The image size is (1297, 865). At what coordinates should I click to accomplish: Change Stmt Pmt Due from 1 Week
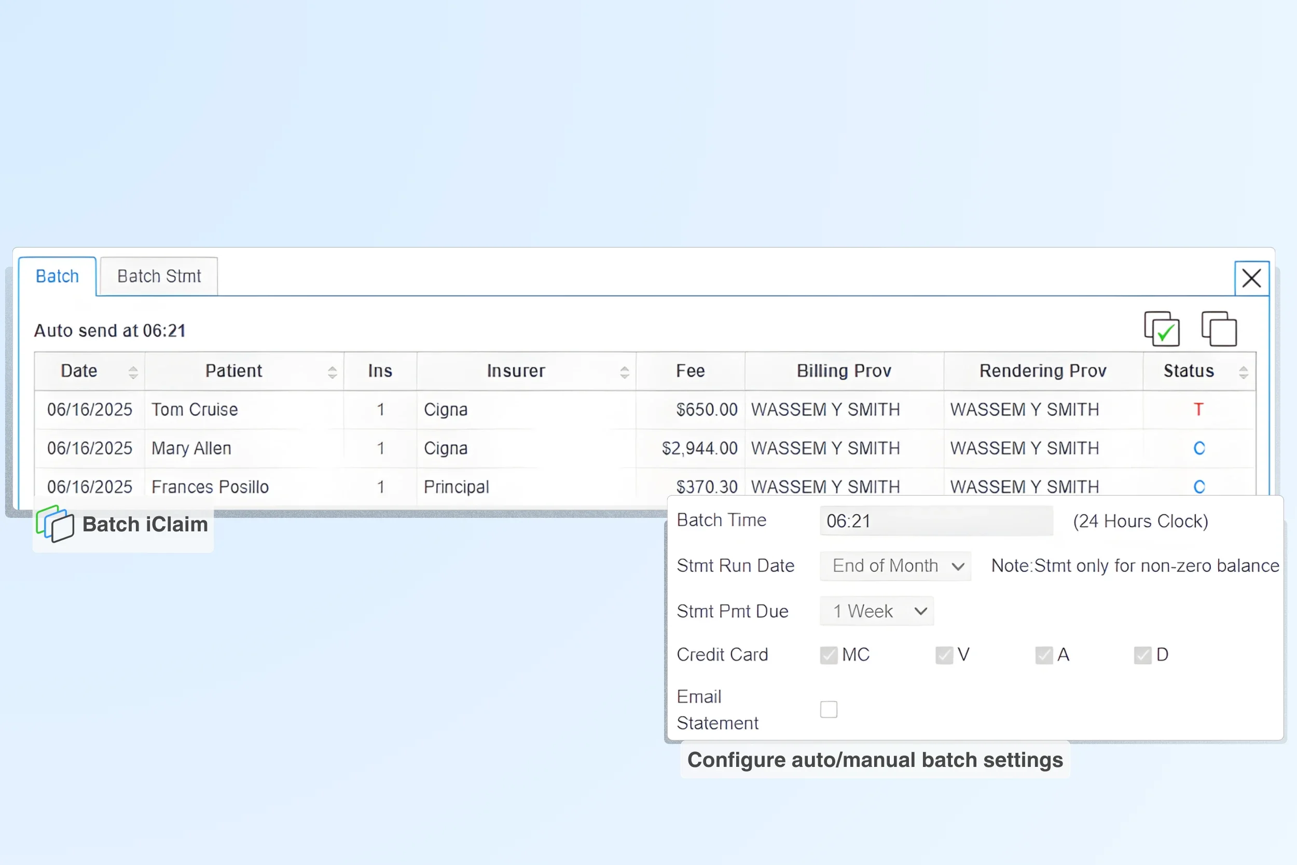876,611
